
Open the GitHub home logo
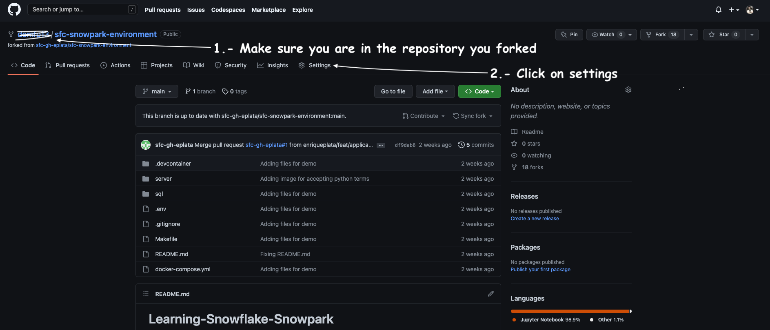tap(14, 9)
